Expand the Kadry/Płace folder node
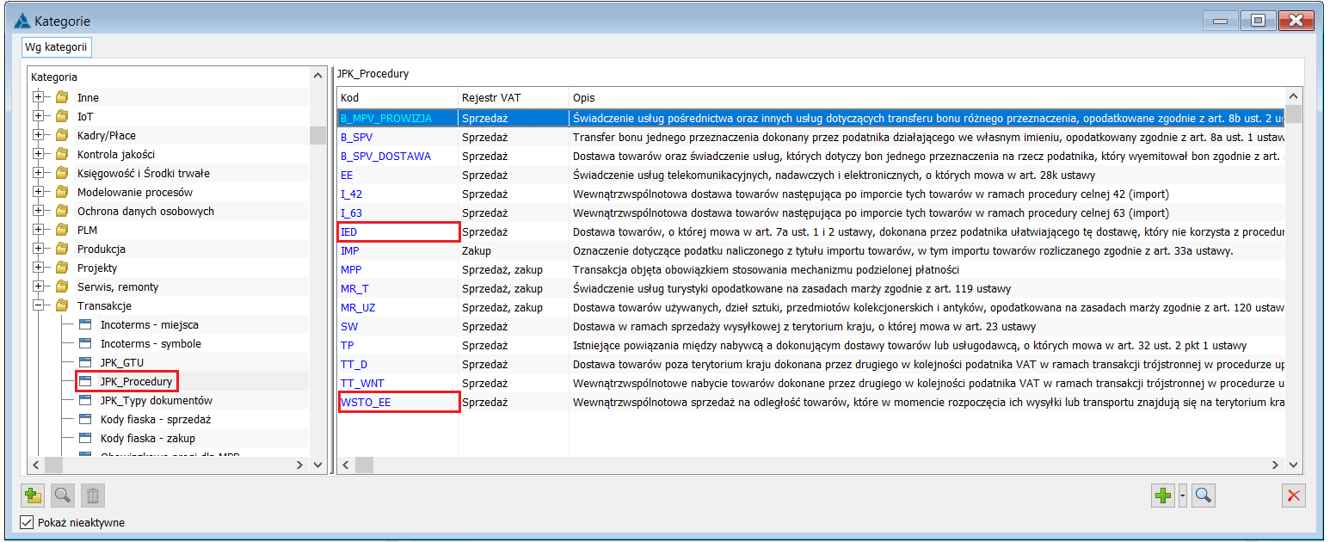This screenshot has height=542, width=1330. click(38, 135)
